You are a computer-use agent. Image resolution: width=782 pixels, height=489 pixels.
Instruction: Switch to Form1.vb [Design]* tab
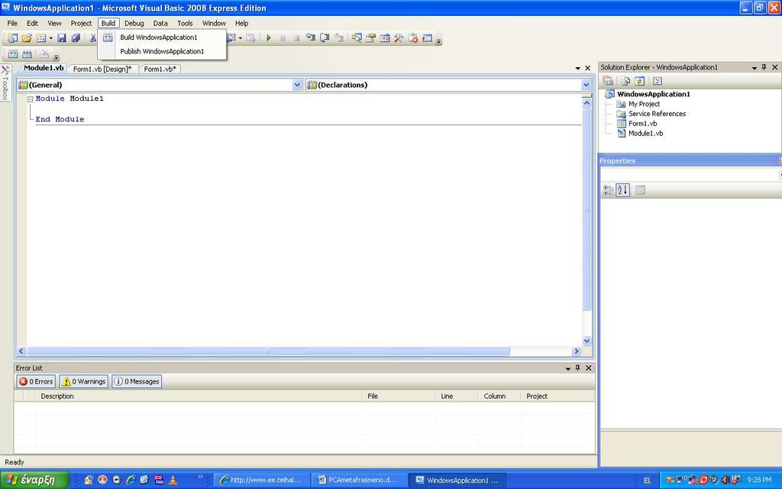click(102, 69)
